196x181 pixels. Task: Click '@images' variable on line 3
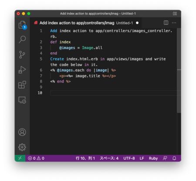(x=67, y=48)
